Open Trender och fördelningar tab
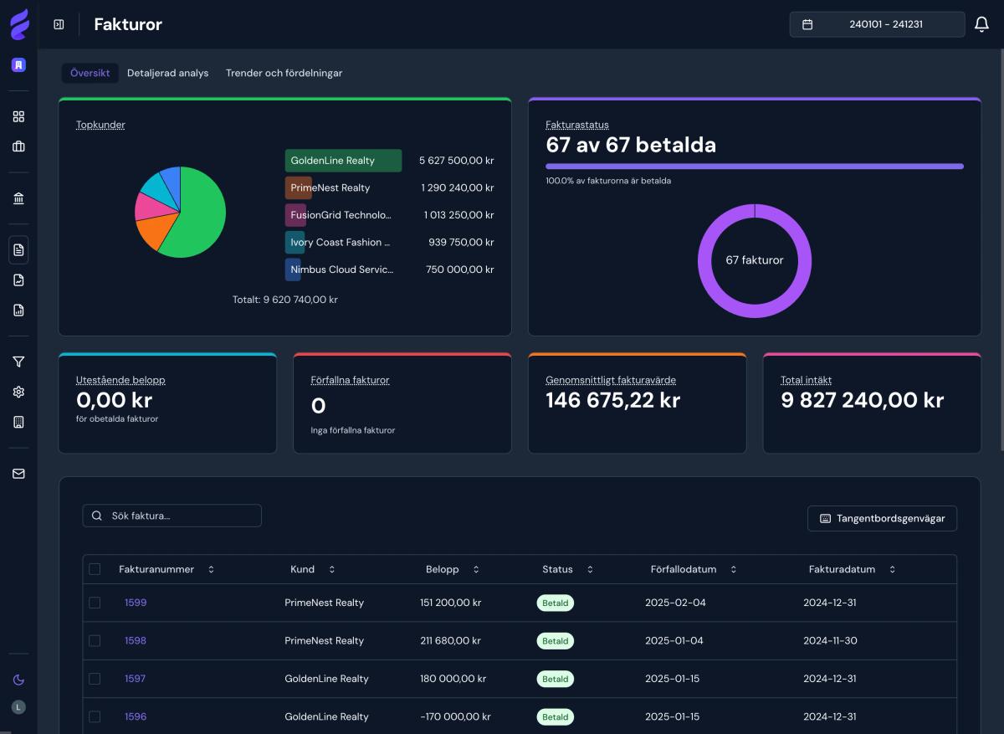 point(284,73)
